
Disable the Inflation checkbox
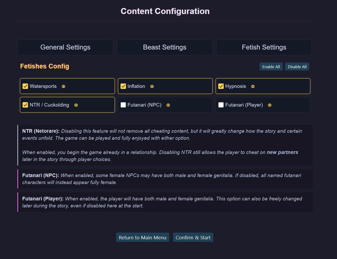click(x=123, y=86)
